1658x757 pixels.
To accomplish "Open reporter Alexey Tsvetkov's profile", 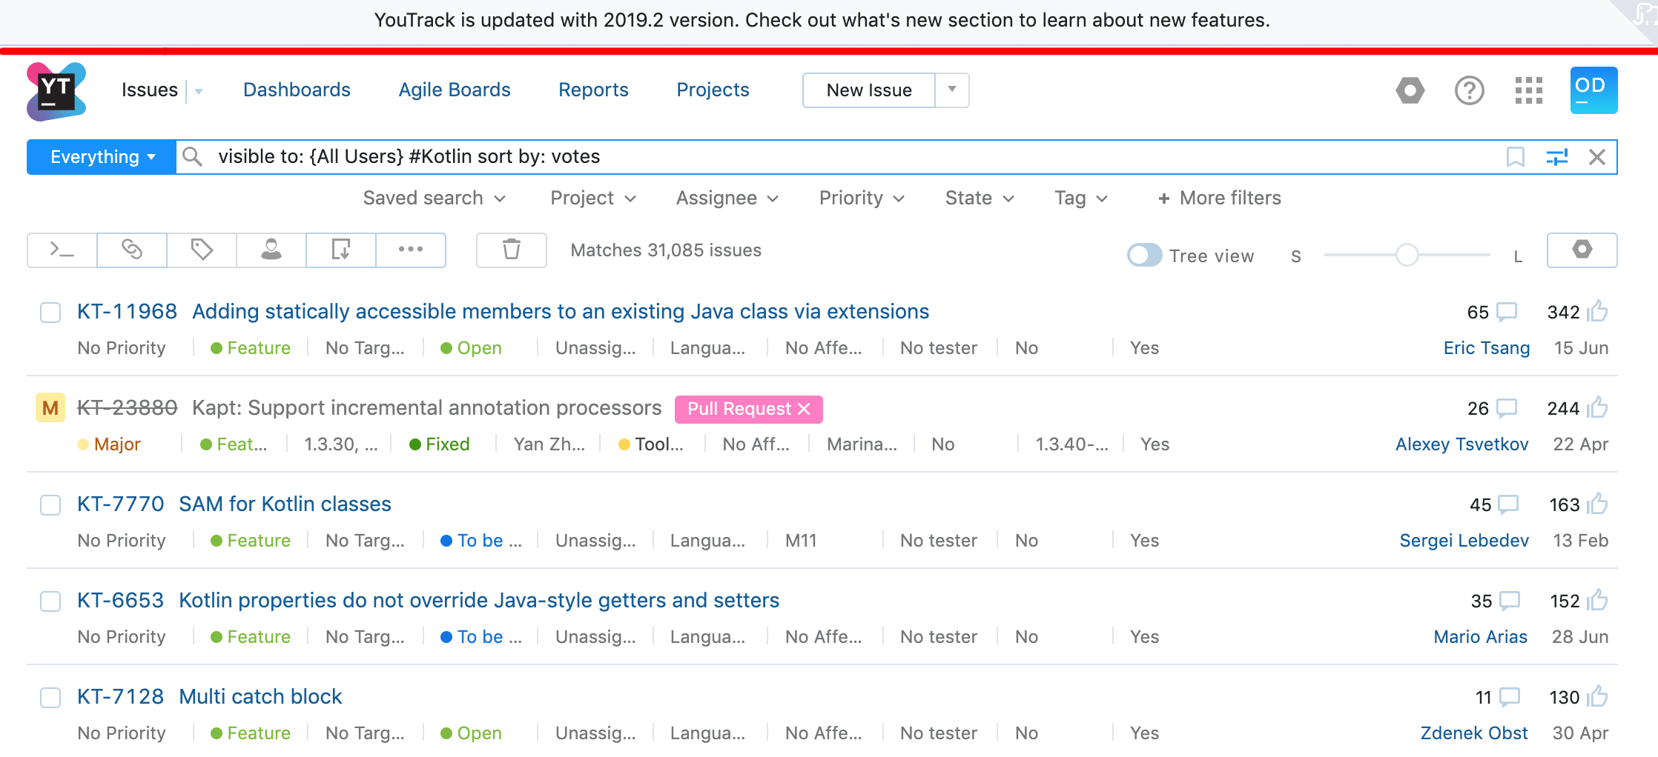I will [1462, 444].
